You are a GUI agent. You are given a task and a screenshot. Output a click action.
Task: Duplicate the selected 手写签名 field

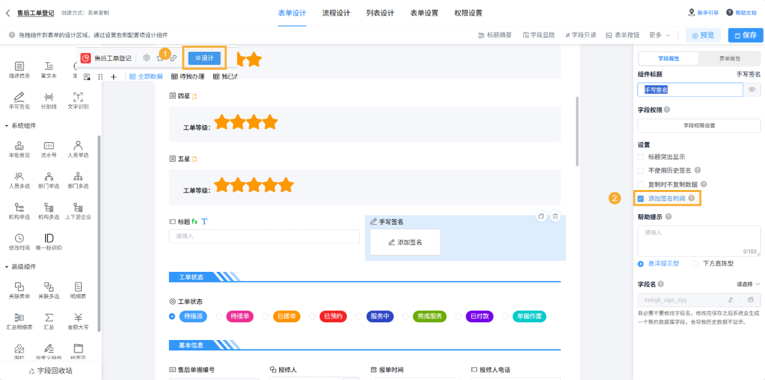[x=541, y=216]
